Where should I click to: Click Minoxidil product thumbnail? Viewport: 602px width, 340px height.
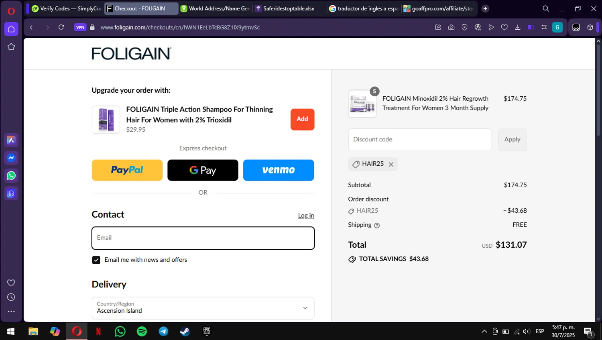362,104
